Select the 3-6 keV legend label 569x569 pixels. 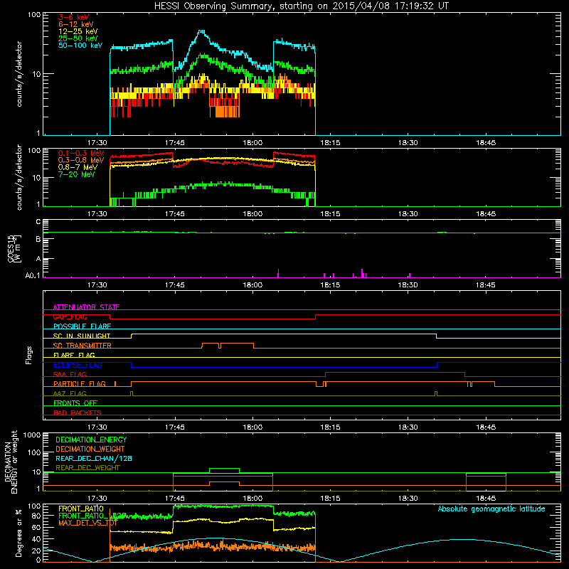(73, 17)
